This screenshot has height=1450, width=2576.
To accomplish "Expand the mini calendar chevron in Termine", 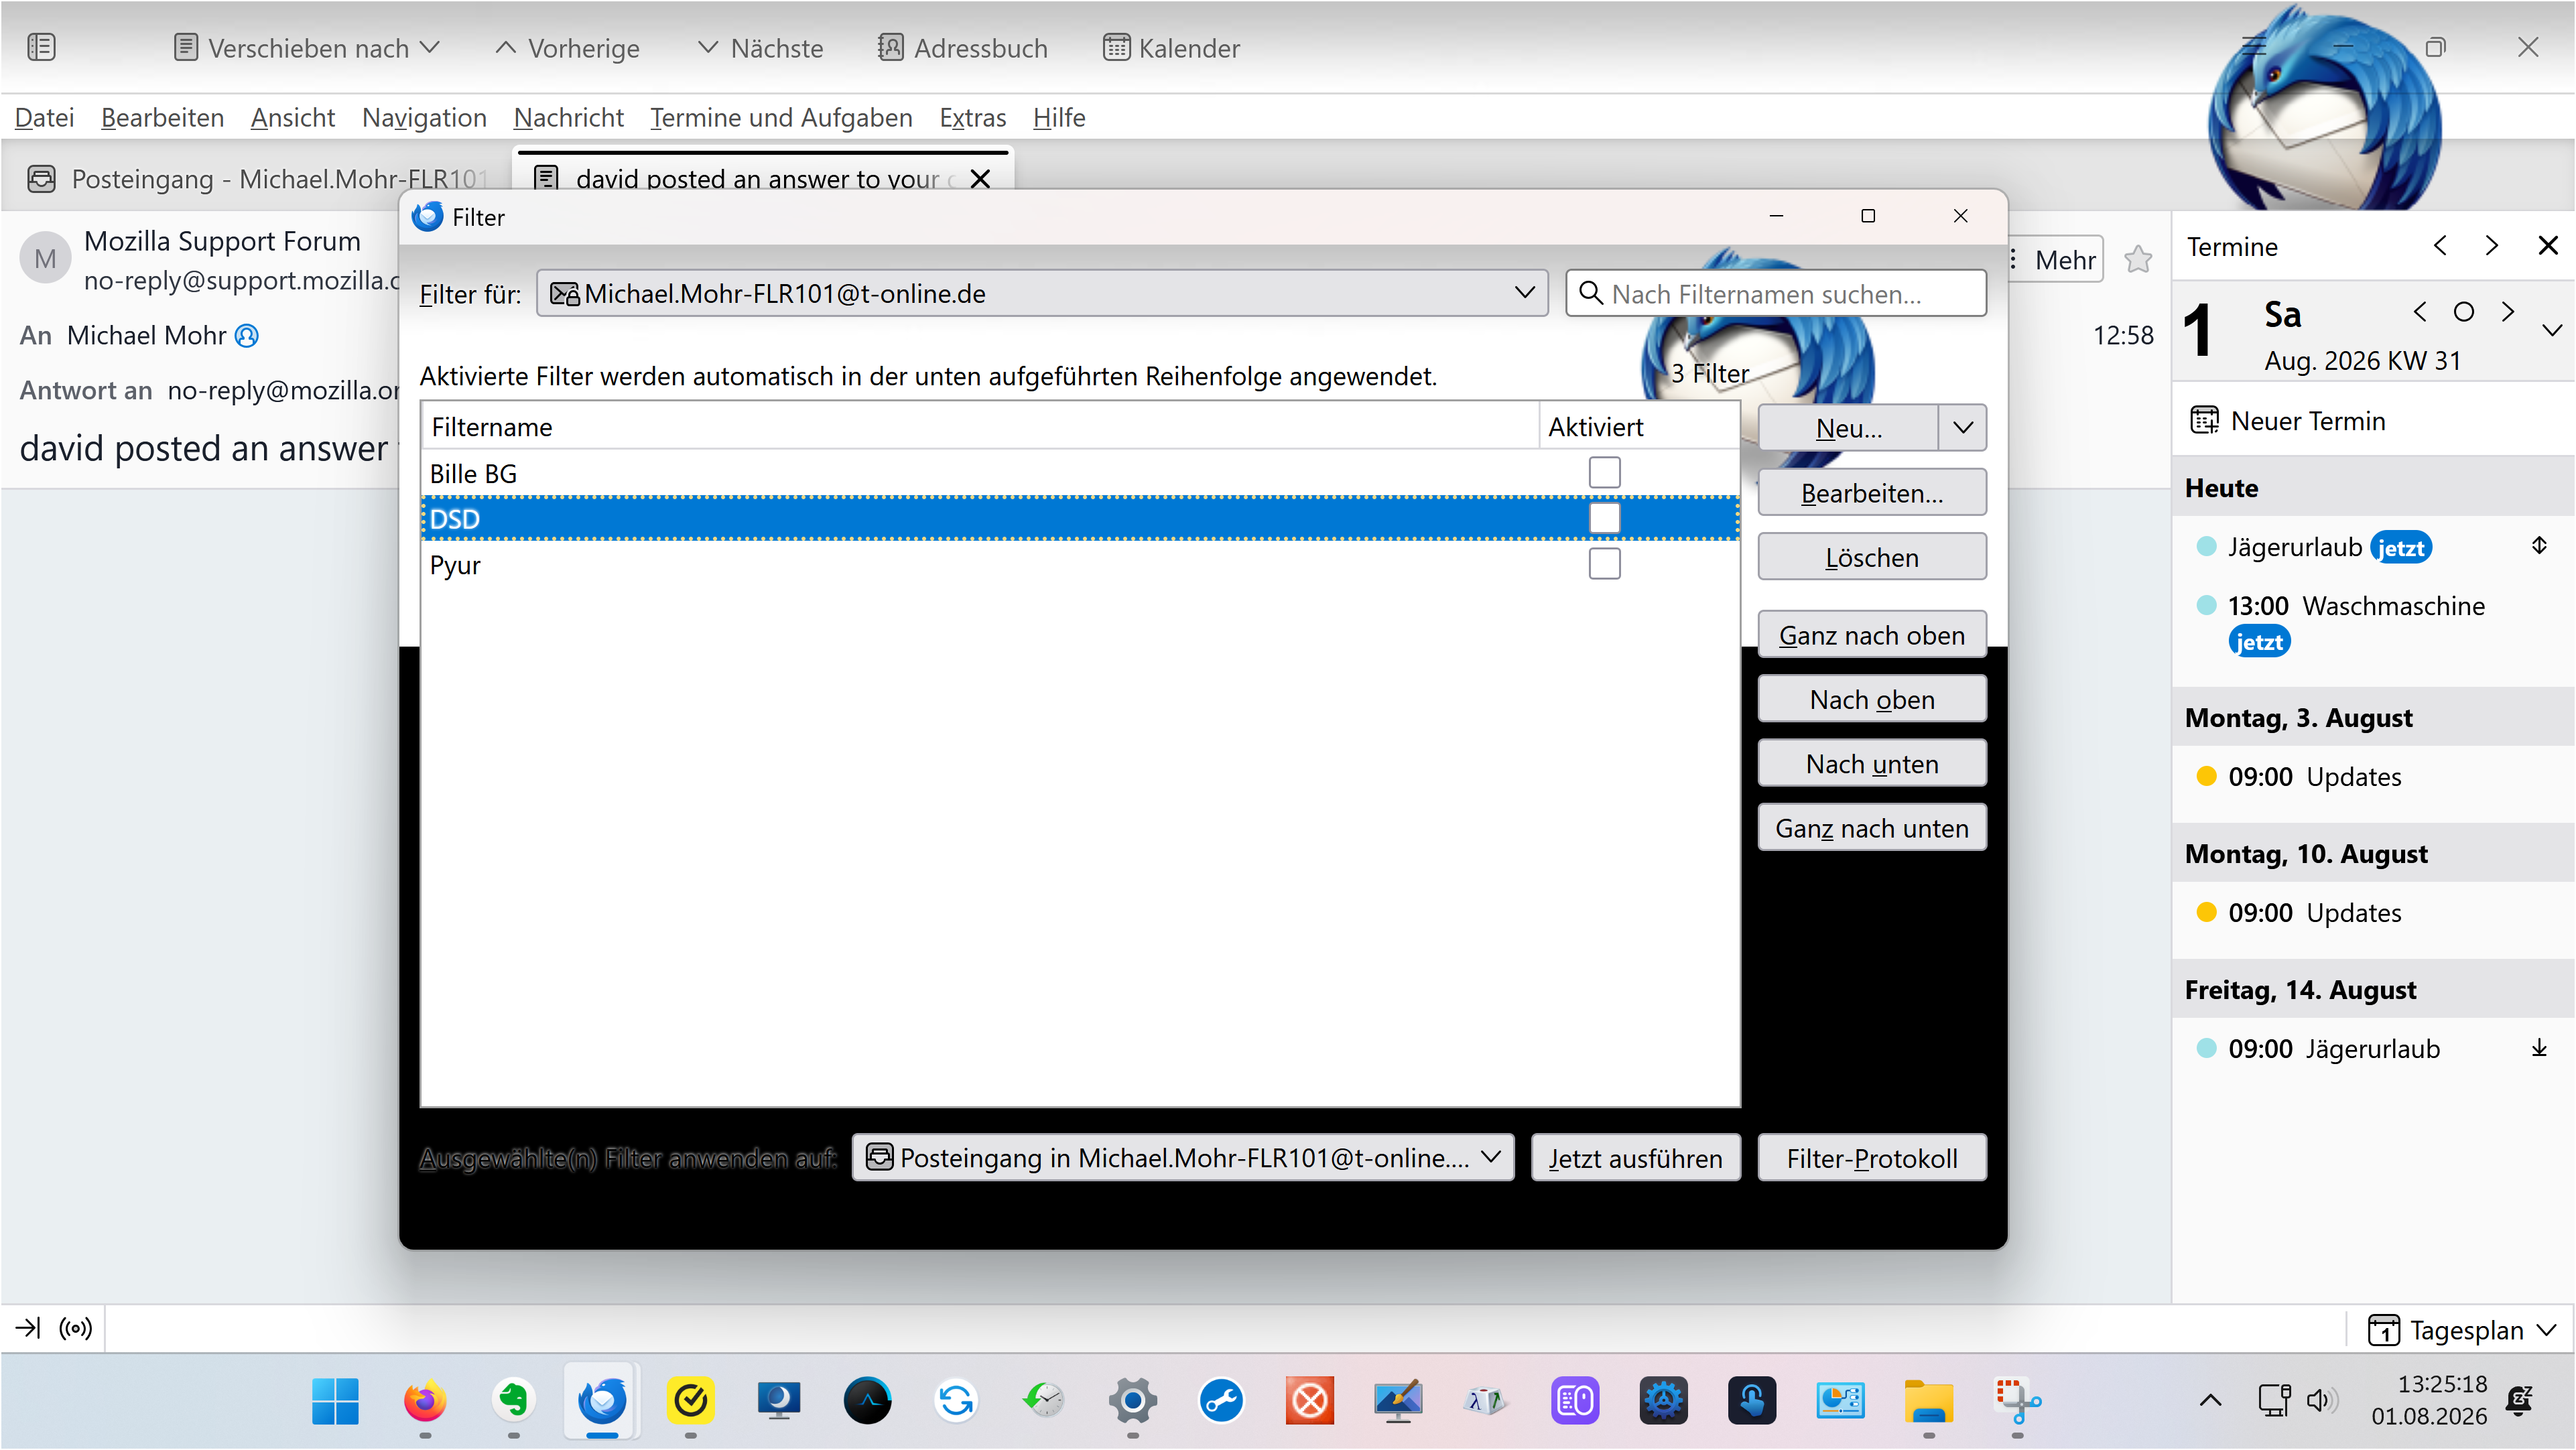I will [x=2551, y=330].
